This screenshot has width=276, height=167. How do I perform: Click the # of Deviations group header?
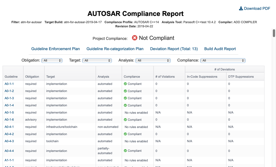point(225,69)
